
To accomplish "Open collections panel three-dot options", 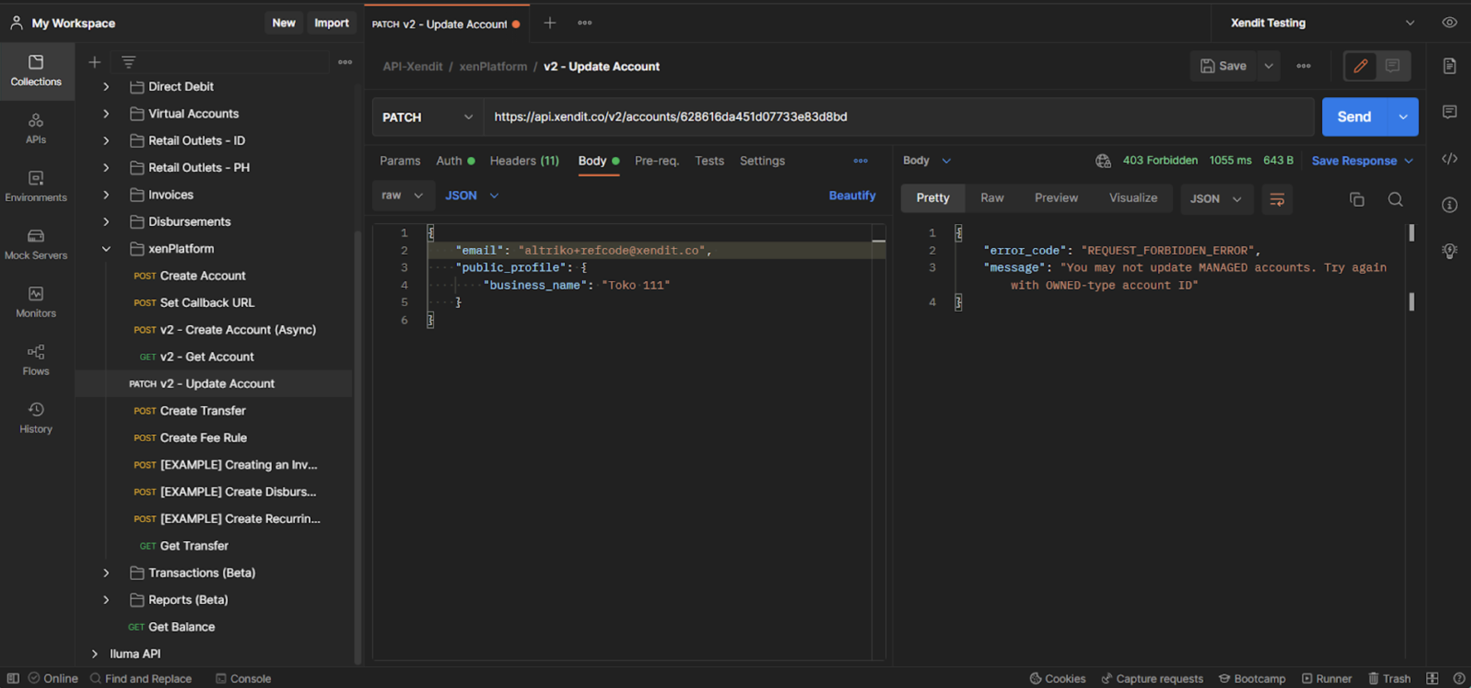I will click(x=345, y=62).
